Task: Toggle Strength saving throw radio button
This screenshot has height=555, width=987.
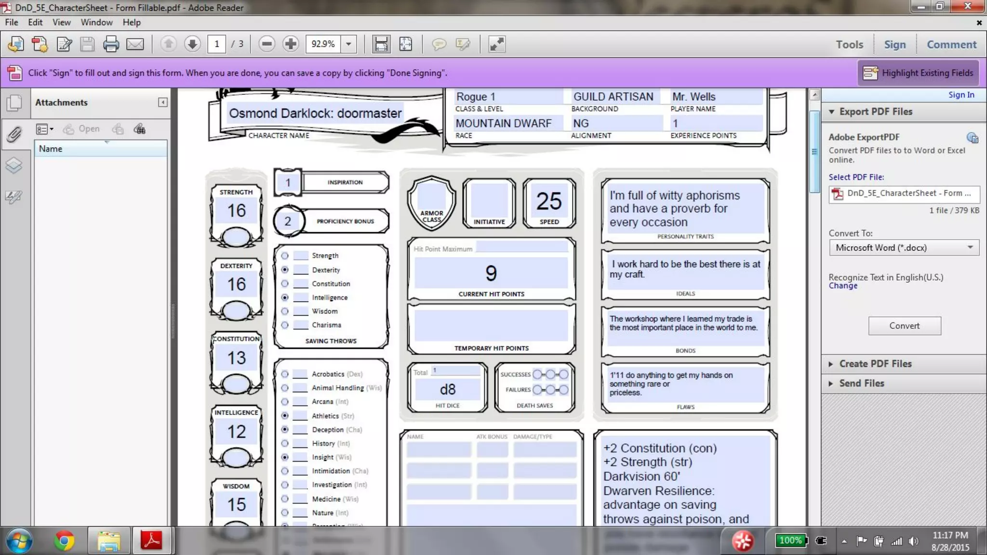Action: pos(285,256)
